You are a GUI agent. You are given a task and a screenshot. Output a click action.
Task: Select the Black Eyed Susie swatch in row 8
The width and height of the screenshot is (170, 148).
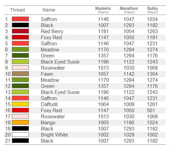point(20,61)
